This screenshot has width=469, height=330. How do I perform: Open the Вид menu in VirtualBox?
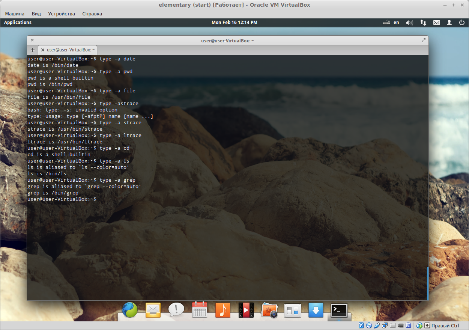36,14
